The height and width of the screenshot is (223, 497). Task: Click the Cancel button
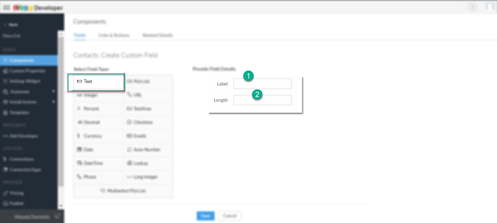coord(230,216)
